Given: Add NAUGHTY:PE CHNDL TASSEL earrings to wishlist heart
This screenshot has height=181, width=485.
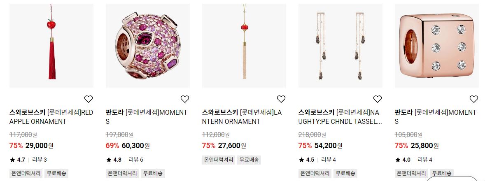Looking at the screenshot, I should pos(378,99).
